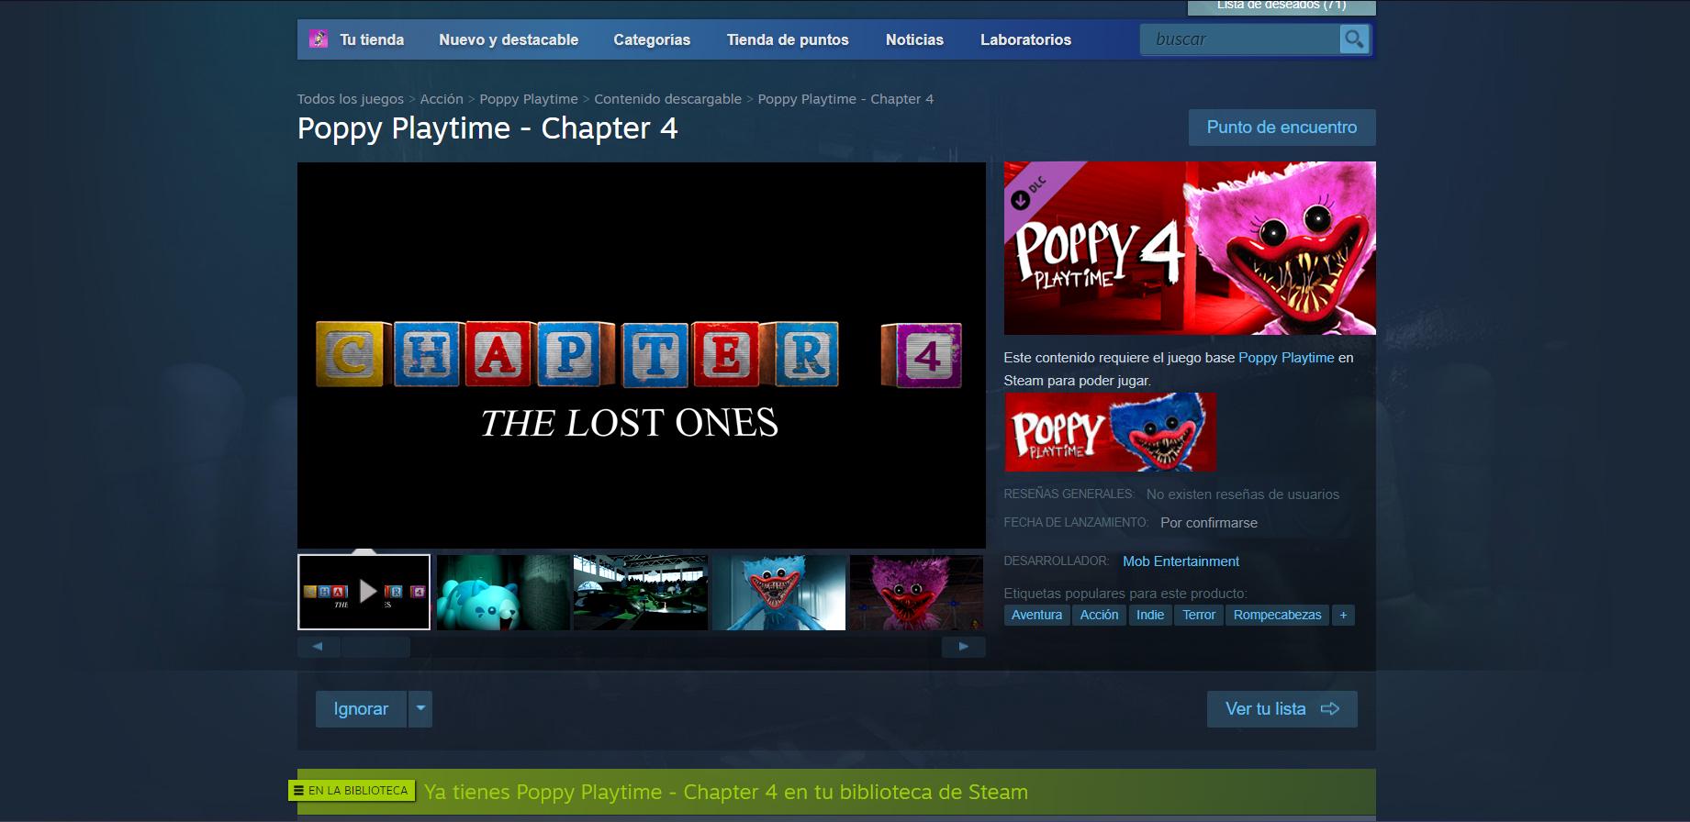1690x822 pixels.
Task: Open the Mob Entertainment developer link
Action: (x=1181, y=561)
